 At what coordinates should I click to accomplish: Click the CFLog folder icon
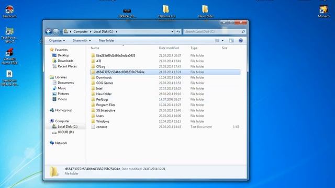pos(93,67)
